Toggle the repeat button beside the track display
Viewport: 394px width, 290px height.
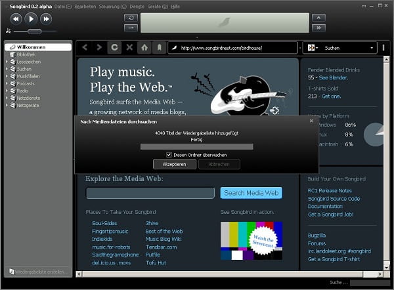pos(130,17)
